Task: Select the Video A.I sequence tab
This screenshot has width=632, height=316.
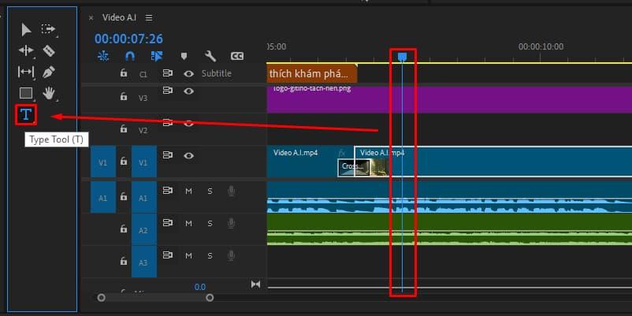Action: (x=119, y=18)
